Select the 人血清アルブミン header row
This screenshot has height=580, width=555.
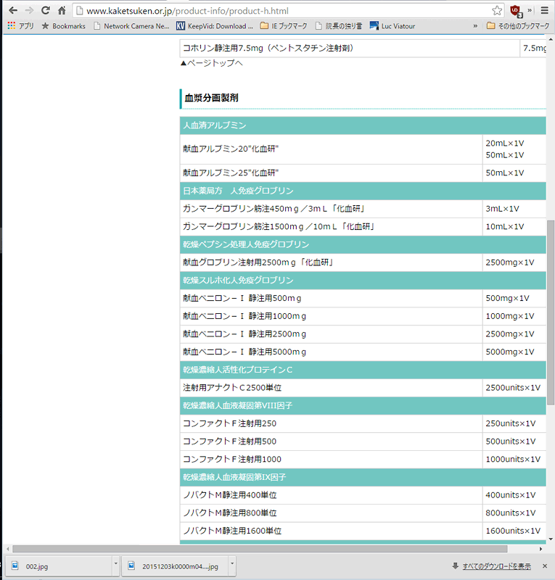coord(363,125)
